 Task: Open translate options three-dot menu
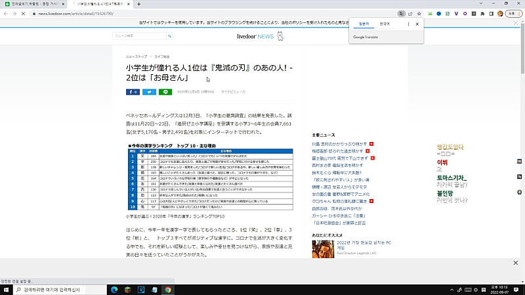click(409, 24)
